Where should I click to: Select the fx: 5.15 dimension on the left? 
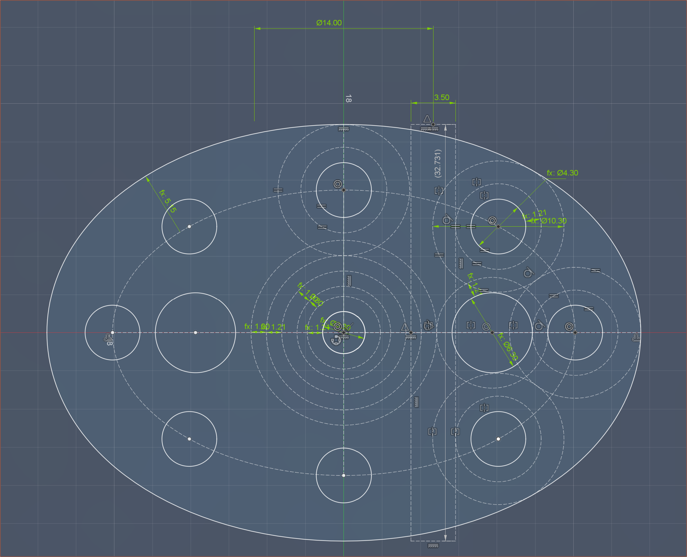click(x=167, y=201)
